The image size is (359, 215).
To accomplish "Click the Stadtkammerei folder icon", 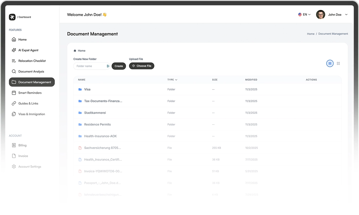I will [80, 113].
